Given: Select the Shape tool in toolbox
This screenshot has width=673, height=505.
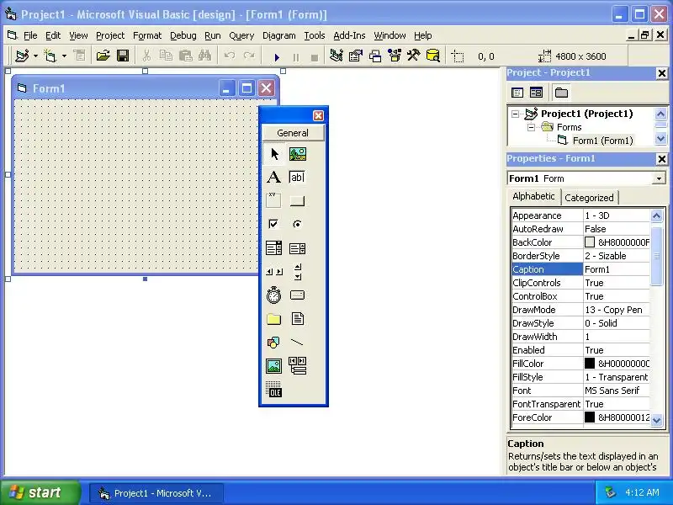Looking at the screenshot, I should coord(274,343).
